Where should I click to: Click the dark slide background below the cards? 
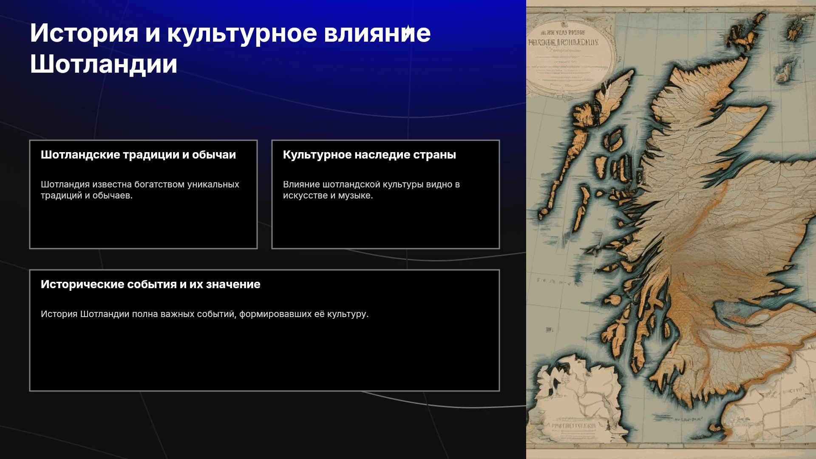pos(263,425)
